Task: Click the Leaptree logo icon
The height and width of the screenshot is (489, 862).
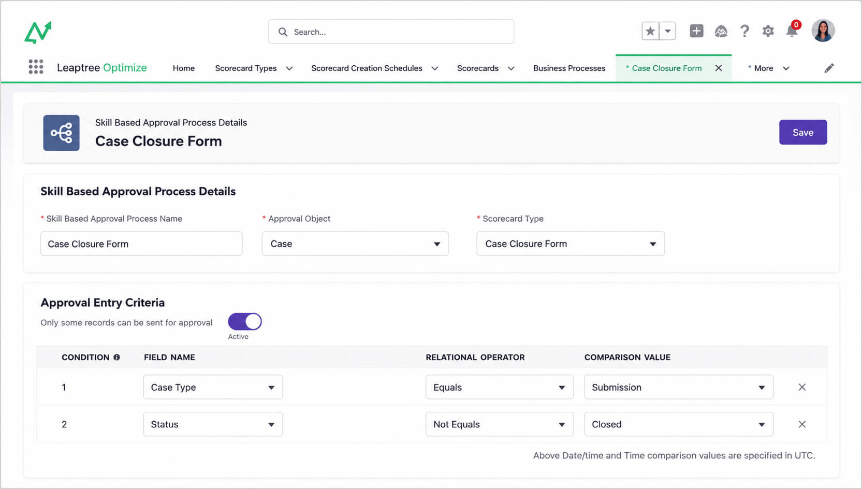Action: (x=38, y=32)
